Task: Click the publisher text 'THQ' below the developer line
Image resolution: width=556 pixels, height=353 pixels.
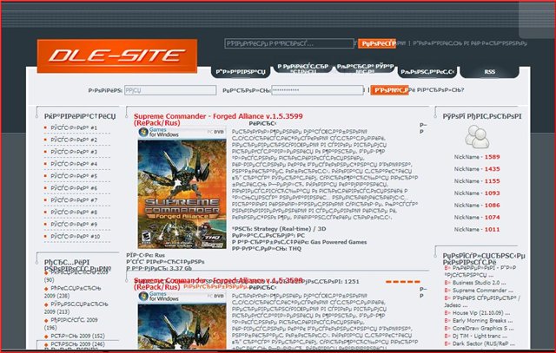Action: (295, 249)
